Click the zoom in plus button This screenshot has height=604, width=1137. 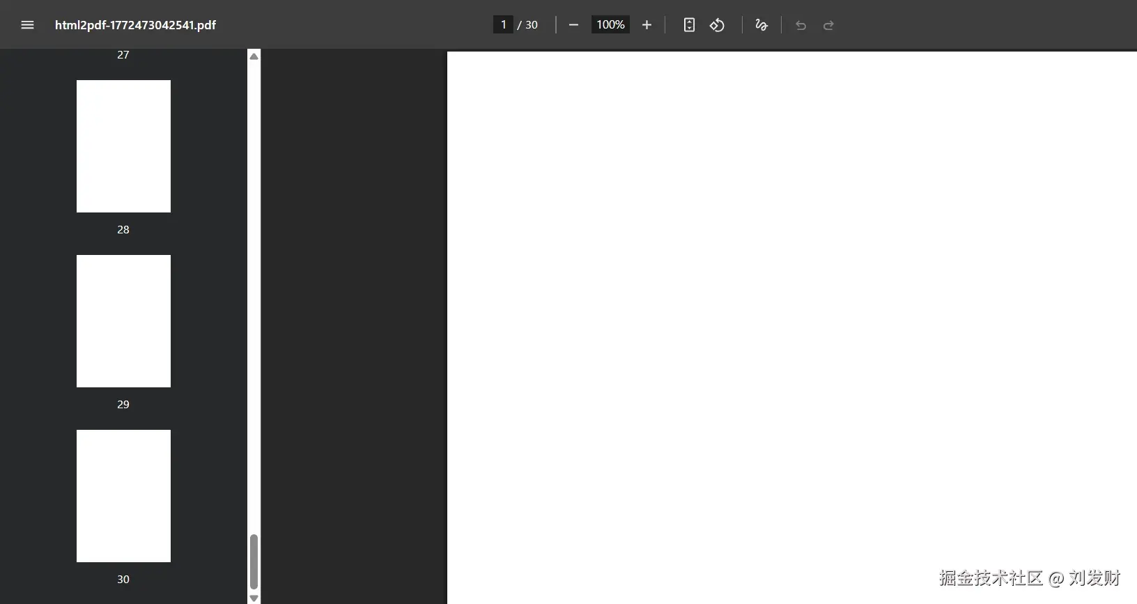pos(647,25)
